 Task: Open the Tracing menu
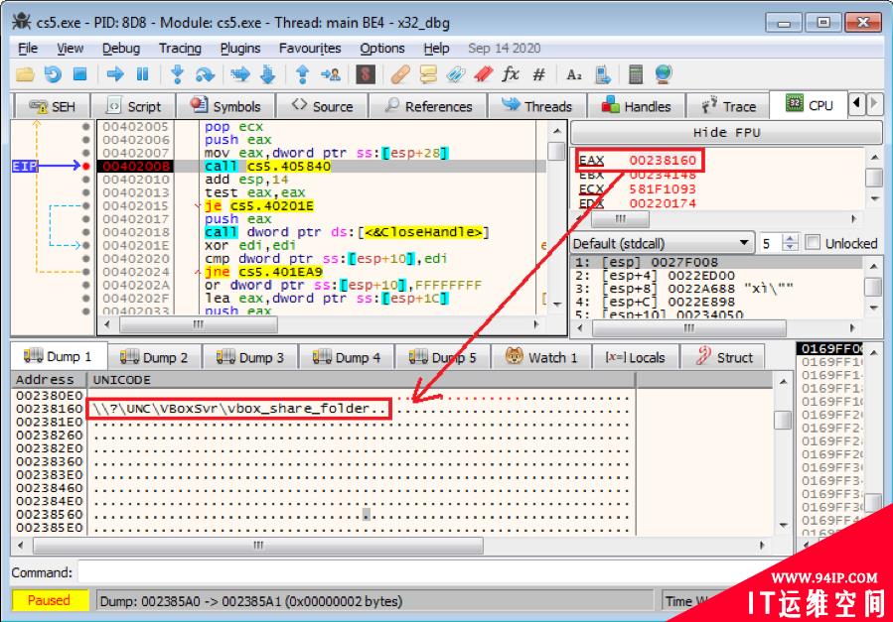click(180, 49)
